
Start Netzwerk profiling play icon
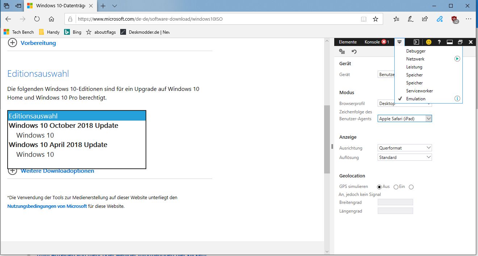click(457, 59)
